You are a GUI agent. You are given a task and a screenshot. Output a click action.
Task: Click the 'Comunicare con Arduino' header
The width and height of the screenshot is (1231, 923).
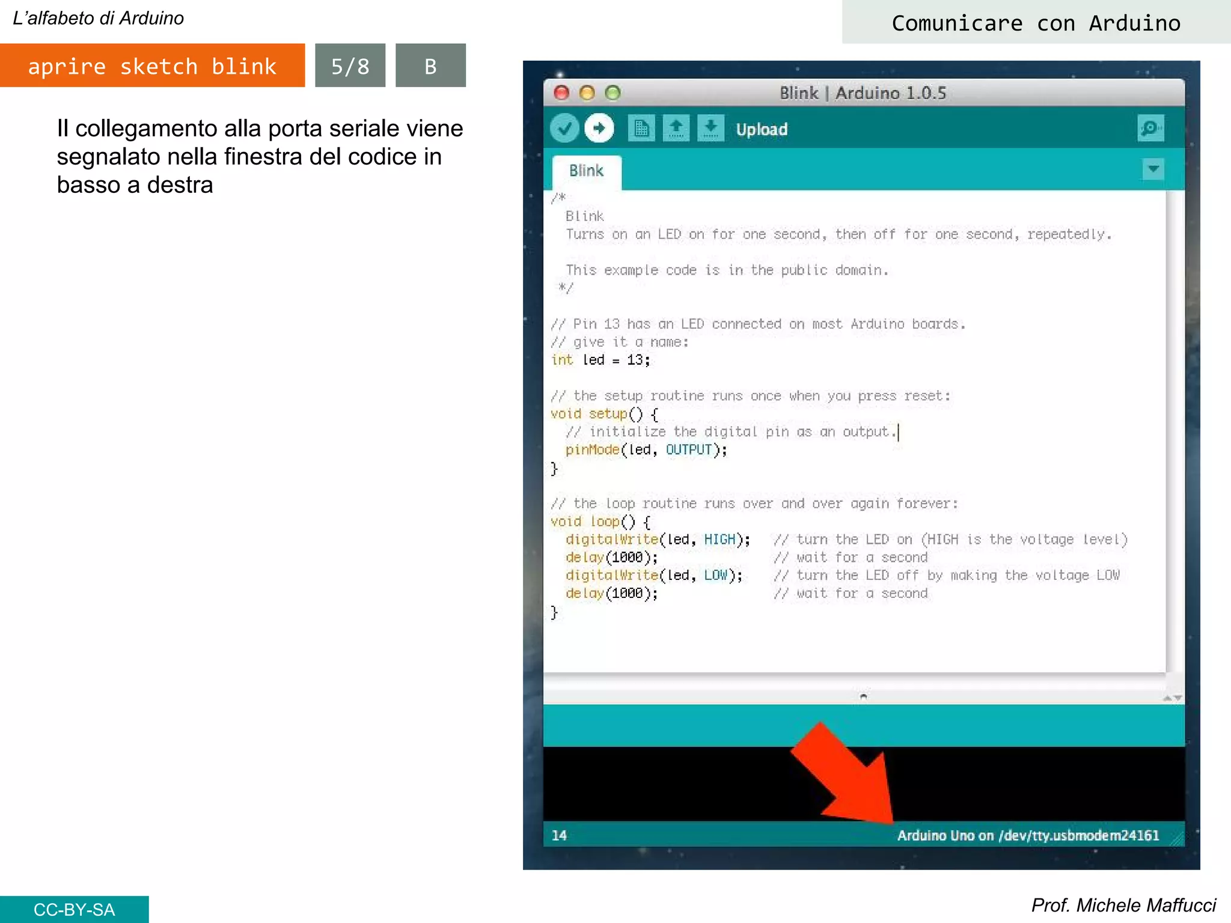pos(1036,23)
